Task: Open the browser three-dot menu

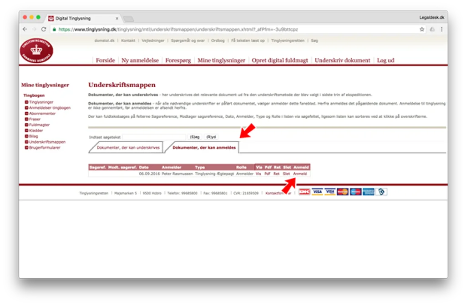Action: (x=441, y=29)
